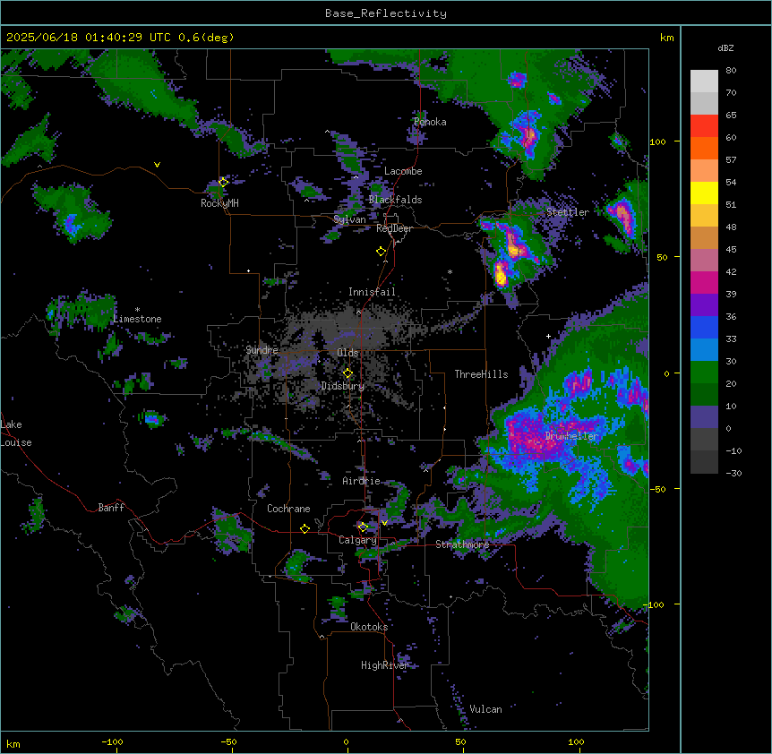
Task: Click the yellow V marker northwest of RockyMH
Action: coord(157,165)
